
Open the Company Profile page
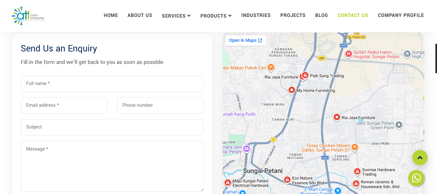(401, 15)
